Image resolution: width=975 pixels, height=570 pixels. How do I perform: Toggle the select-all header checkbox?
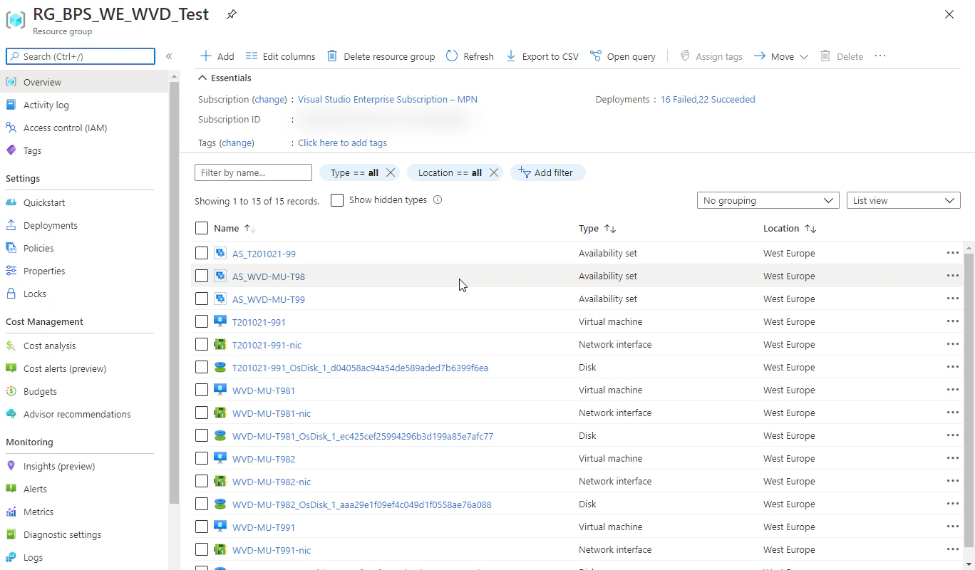202,228
